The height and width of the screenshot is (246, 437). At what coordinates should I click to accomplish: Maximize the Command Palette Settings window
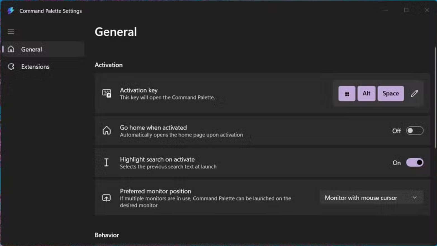[x=406, y=10]
